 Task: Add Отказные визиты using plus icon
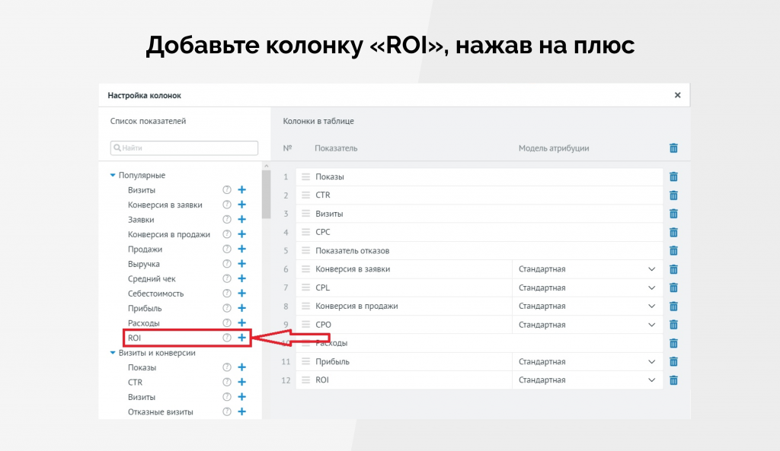241,411
